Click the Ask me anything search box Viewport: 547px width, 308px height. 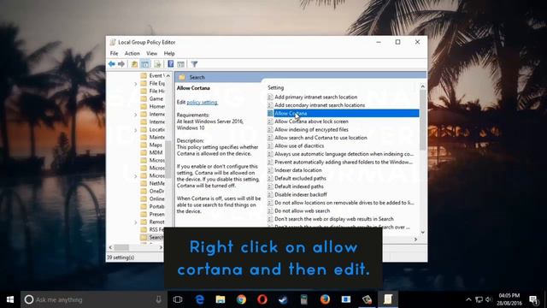coord(94,299)
